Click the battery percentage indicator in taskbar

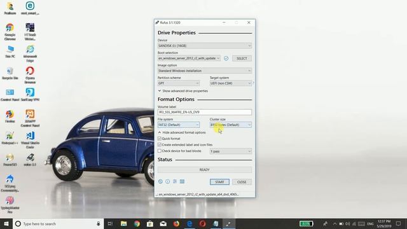pos(307,223)
